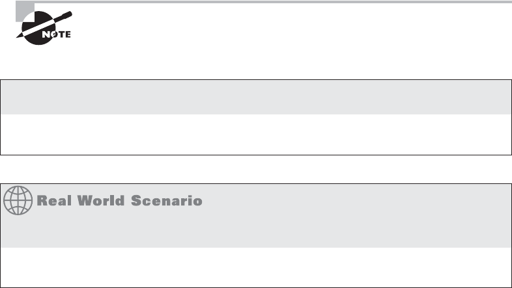Image resolution: width=512 pixels, height=288 pixels.
Task: Click the pen tip of the note icon
Action: [20, 36]
